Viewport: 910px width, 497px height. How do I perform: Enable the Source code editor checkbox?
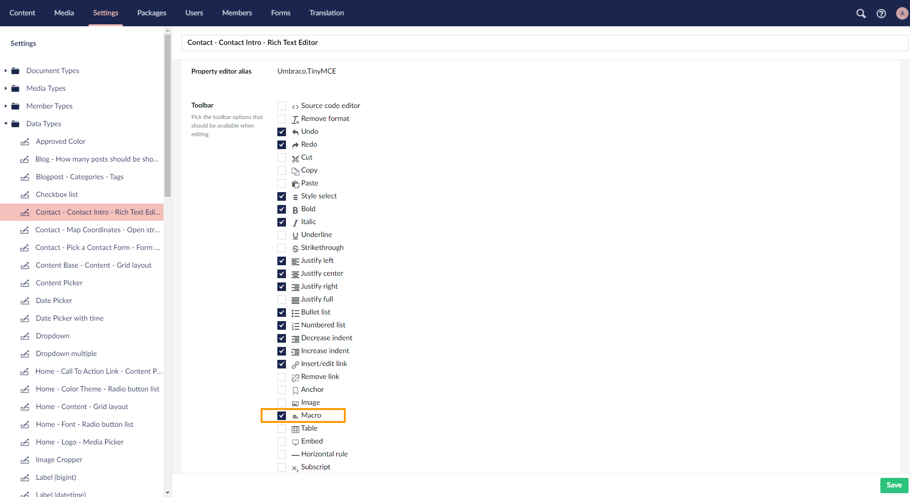point(282,106)
